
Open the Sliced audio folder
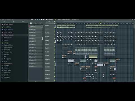coord(6,70)
